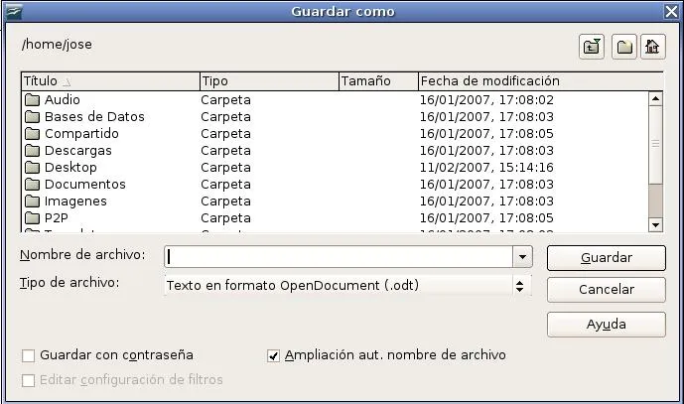Focus the Nombre de archivo text field
This screenshot has height=404, width=684.
(338, 256)
